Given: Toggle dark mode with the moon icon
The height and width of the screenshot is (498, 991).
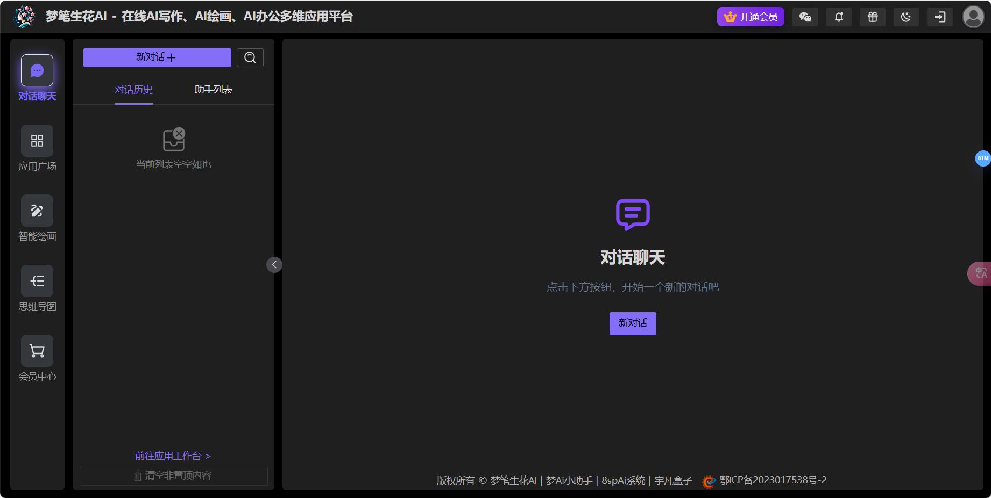Looking at the screenshot, I should tap(906, 17).
